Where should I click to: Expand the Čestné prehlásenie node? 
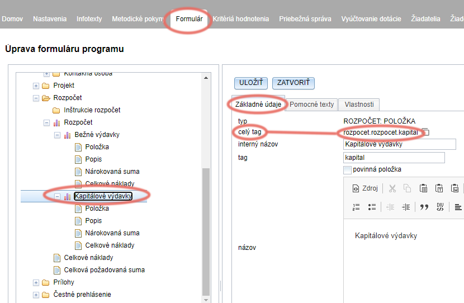point(36,295)
